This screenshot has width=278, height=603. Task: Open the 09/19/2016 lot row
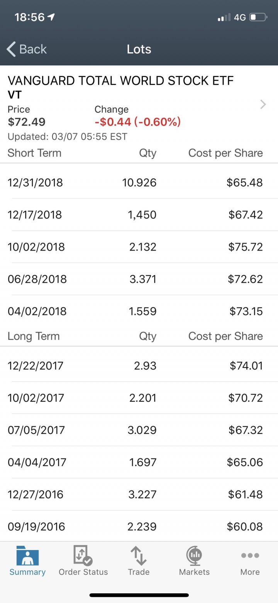139,526
